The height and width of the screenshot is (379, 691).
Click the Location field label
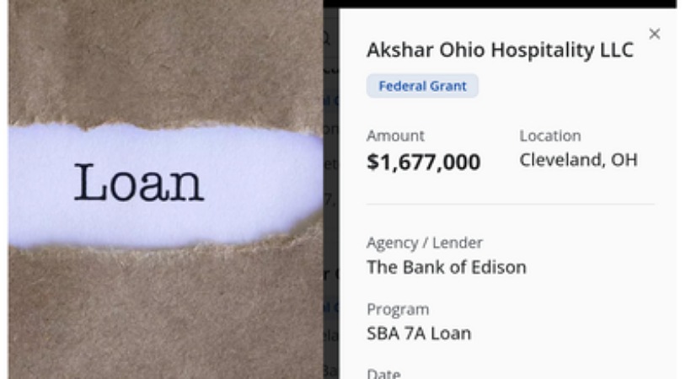[x=549, y=136]
